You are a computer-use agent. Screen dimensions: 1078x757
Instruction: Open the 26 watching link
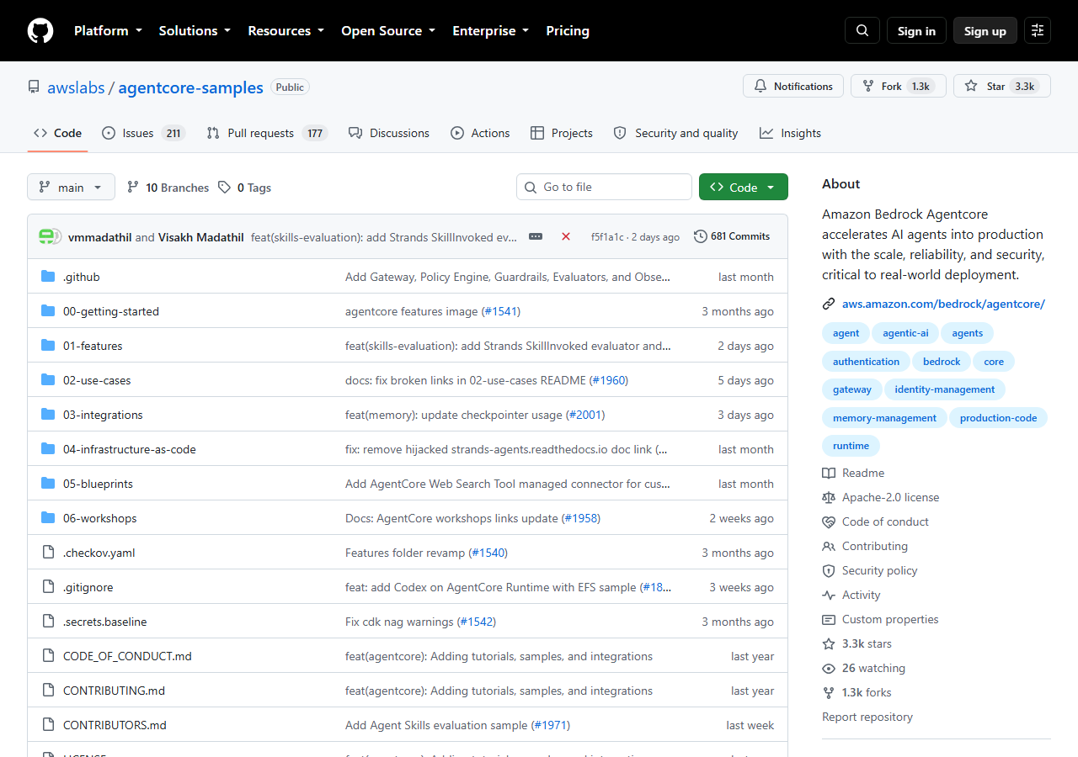864,668
